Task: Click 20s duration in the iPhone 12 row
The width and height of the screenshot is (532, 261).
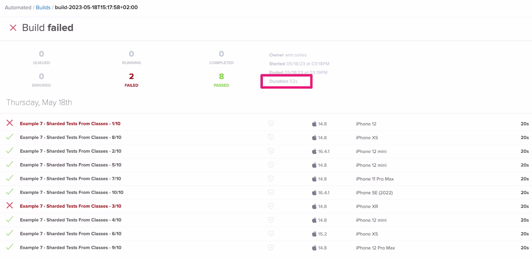Action: [525, 124]
